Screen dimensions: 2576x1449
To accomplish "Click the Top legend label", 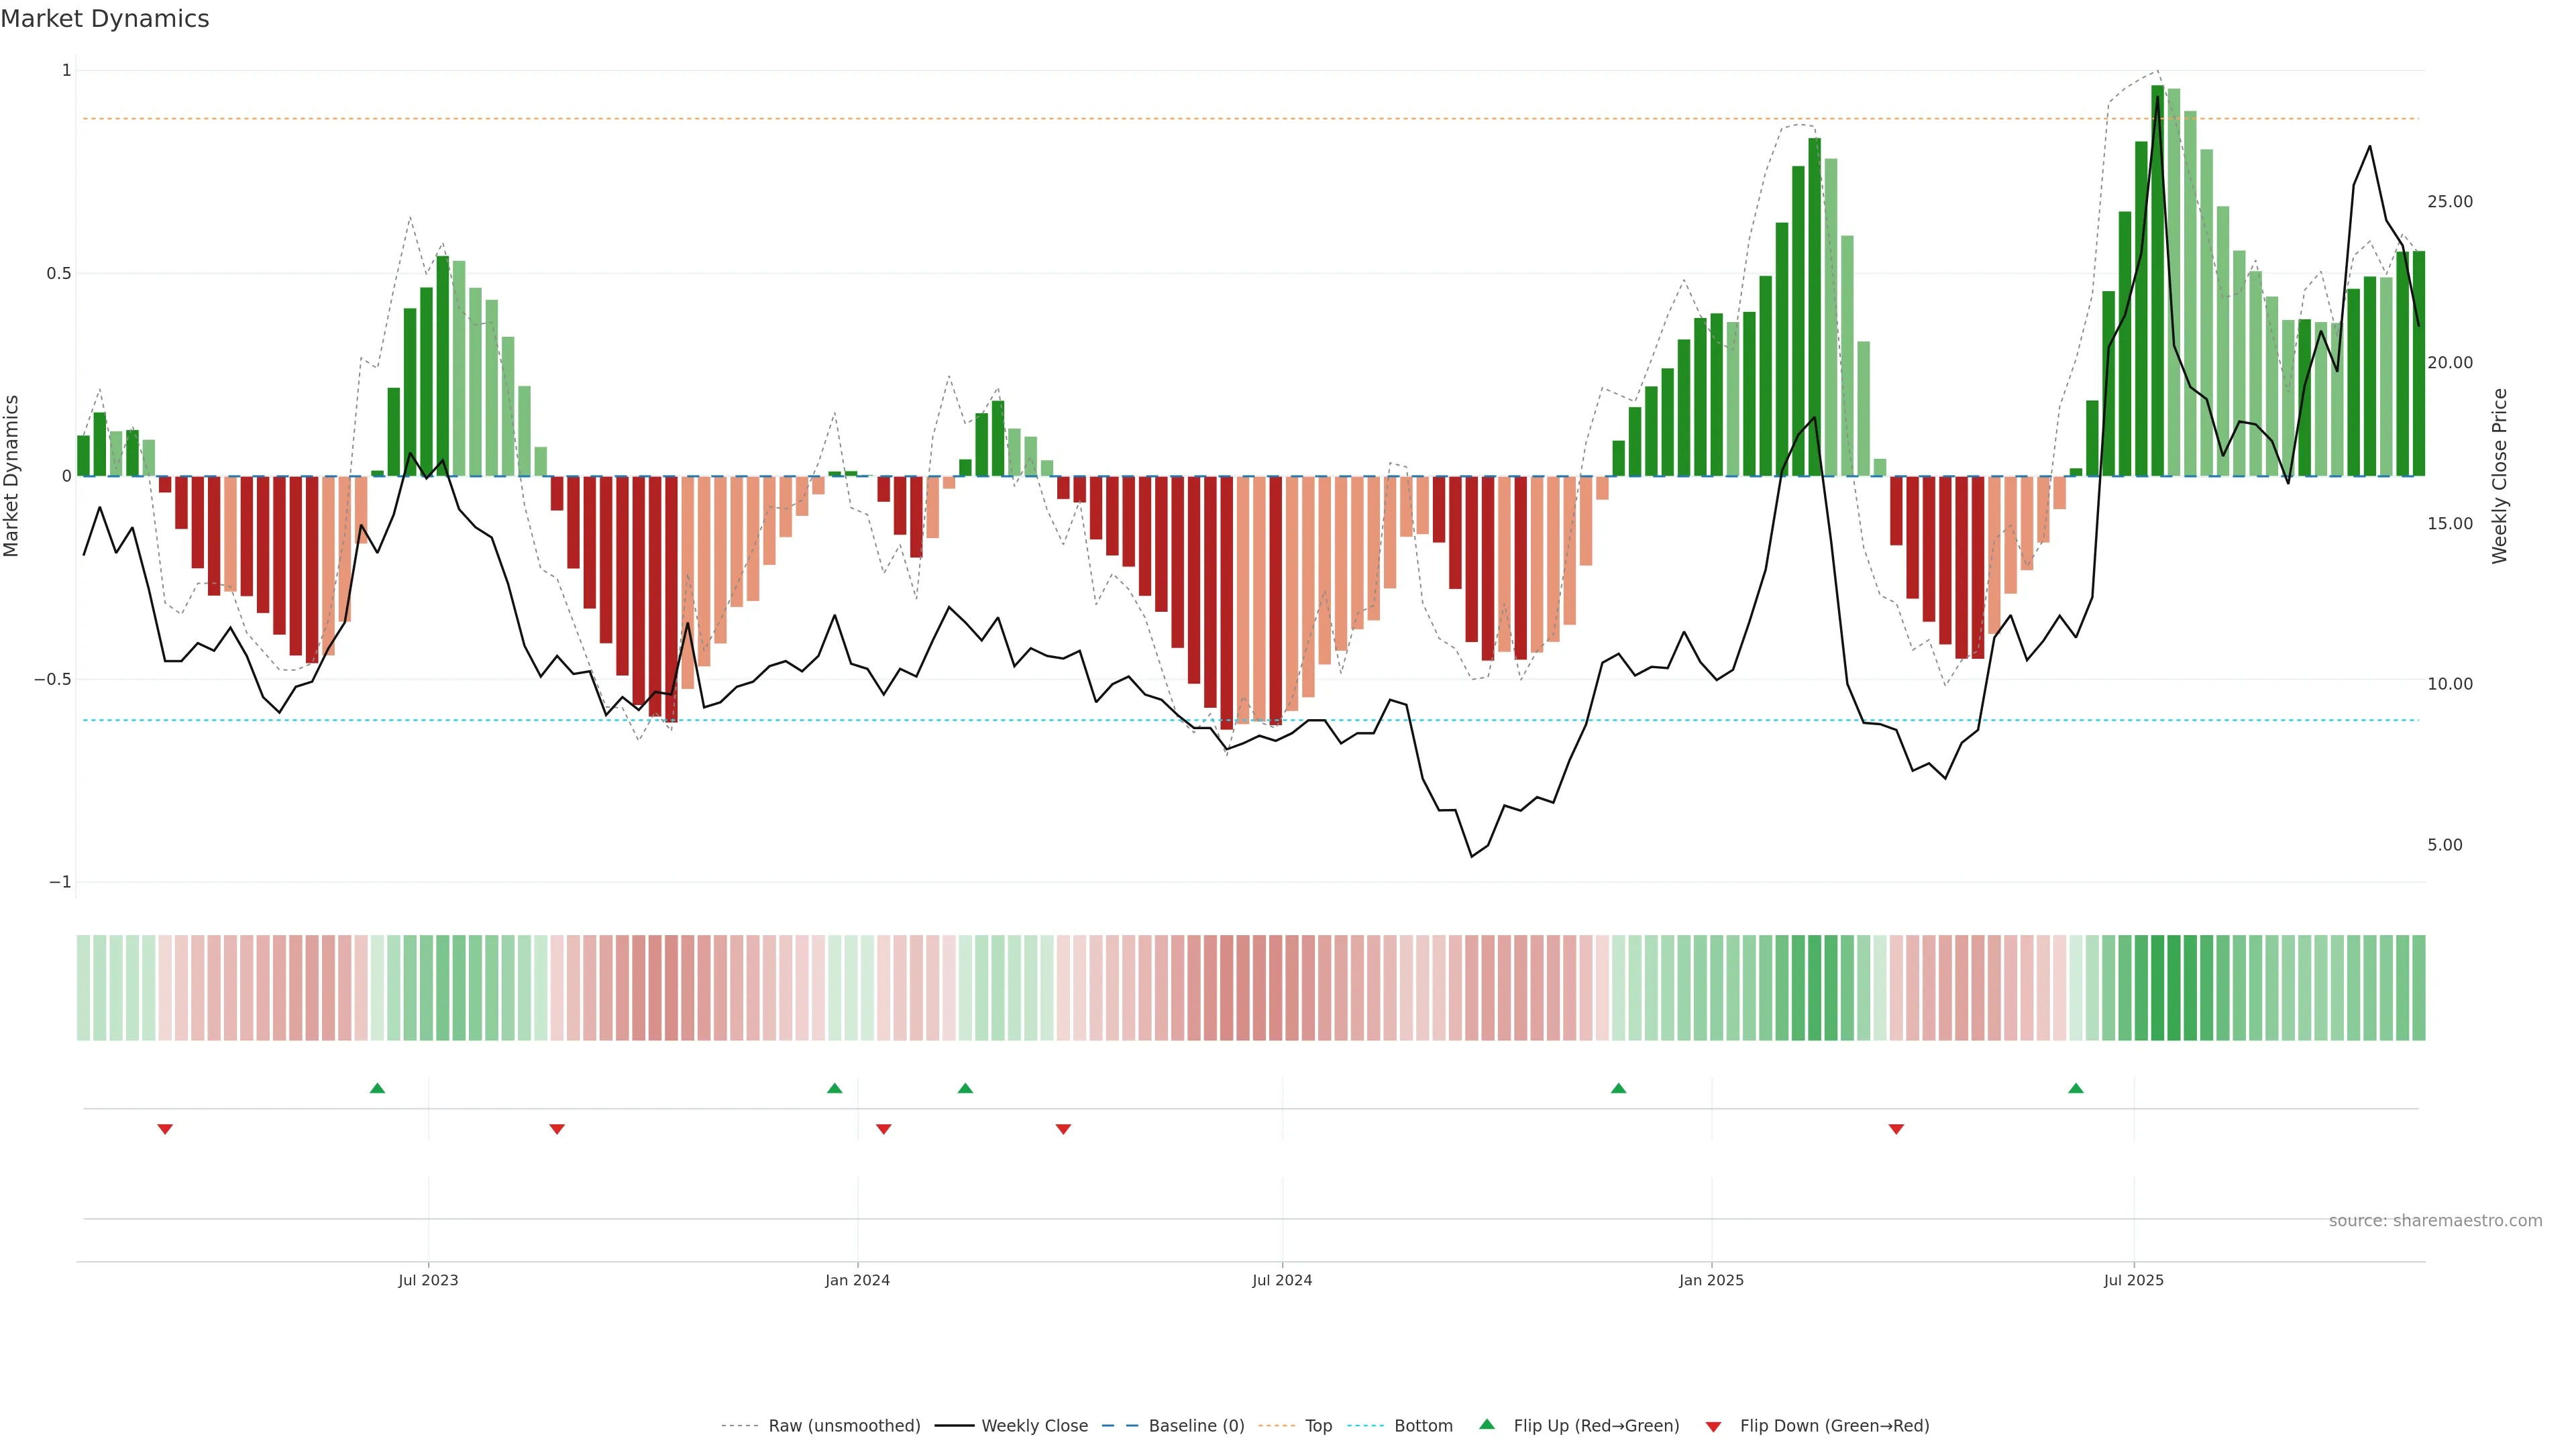I will click(1318, 1426).
